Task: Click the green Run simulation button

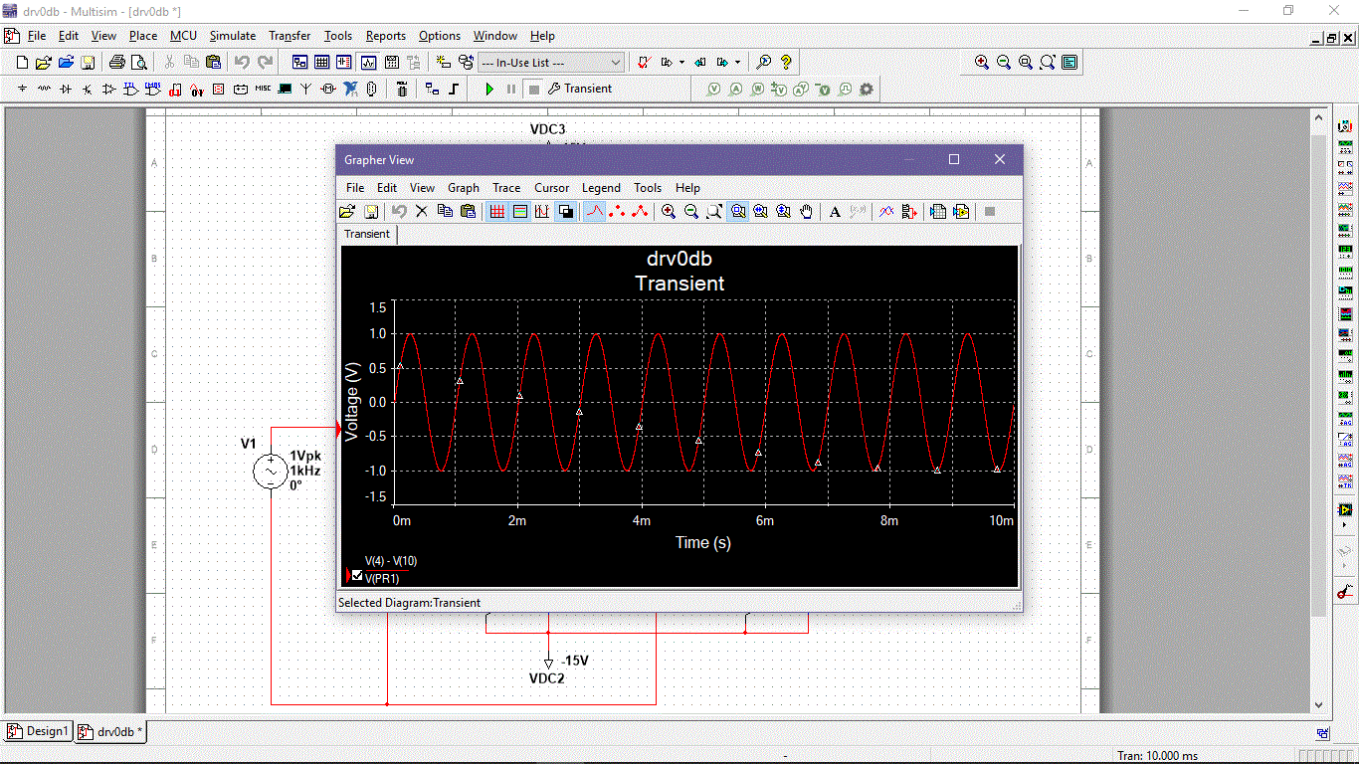Action: 488,90
